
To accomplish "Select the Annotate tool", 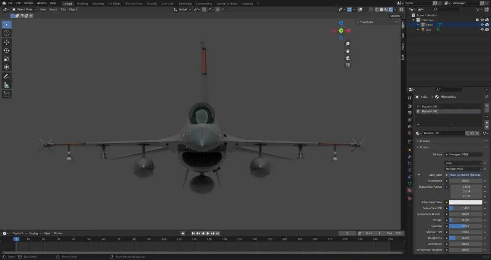I will (7, 76).
